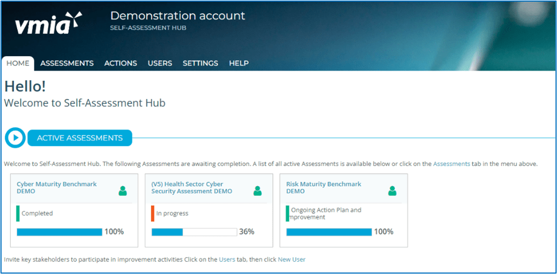Click Ongoing Action Plan and Improvement status

tap(325, 214)
